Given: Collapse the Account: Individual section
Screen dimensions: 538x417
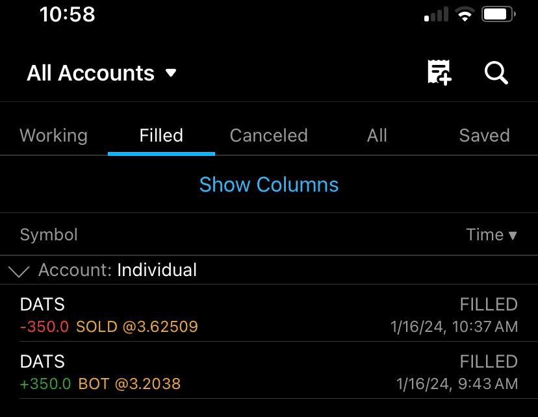Looking at the screenshot, I should click(x=19, y=271).
